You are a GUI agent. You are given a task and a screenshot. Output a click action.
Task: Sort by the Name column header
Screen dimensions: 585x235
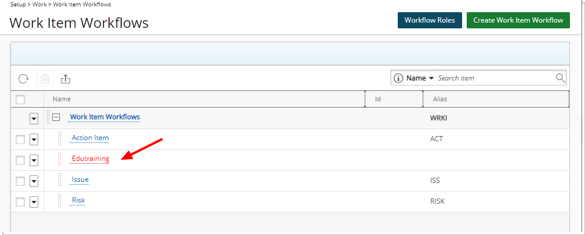61,99
